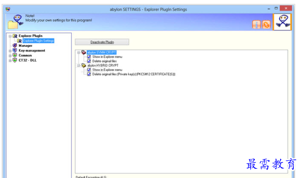The width and height of the screenshot is (300, 178).
Task: Click the orange refresh icon in header
Action: pos(266,25)
